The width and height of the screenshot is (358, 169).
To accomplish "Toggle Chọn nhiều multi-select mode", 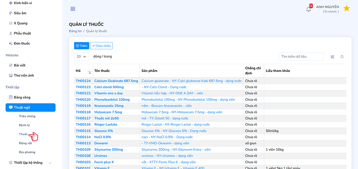I will (x=101, y=46).
